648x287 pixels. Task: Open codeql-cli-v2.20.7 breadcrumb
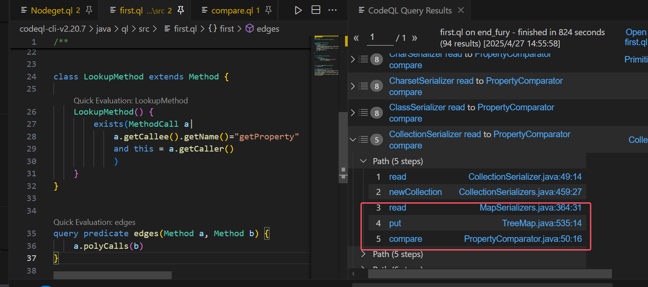(53, 29)
